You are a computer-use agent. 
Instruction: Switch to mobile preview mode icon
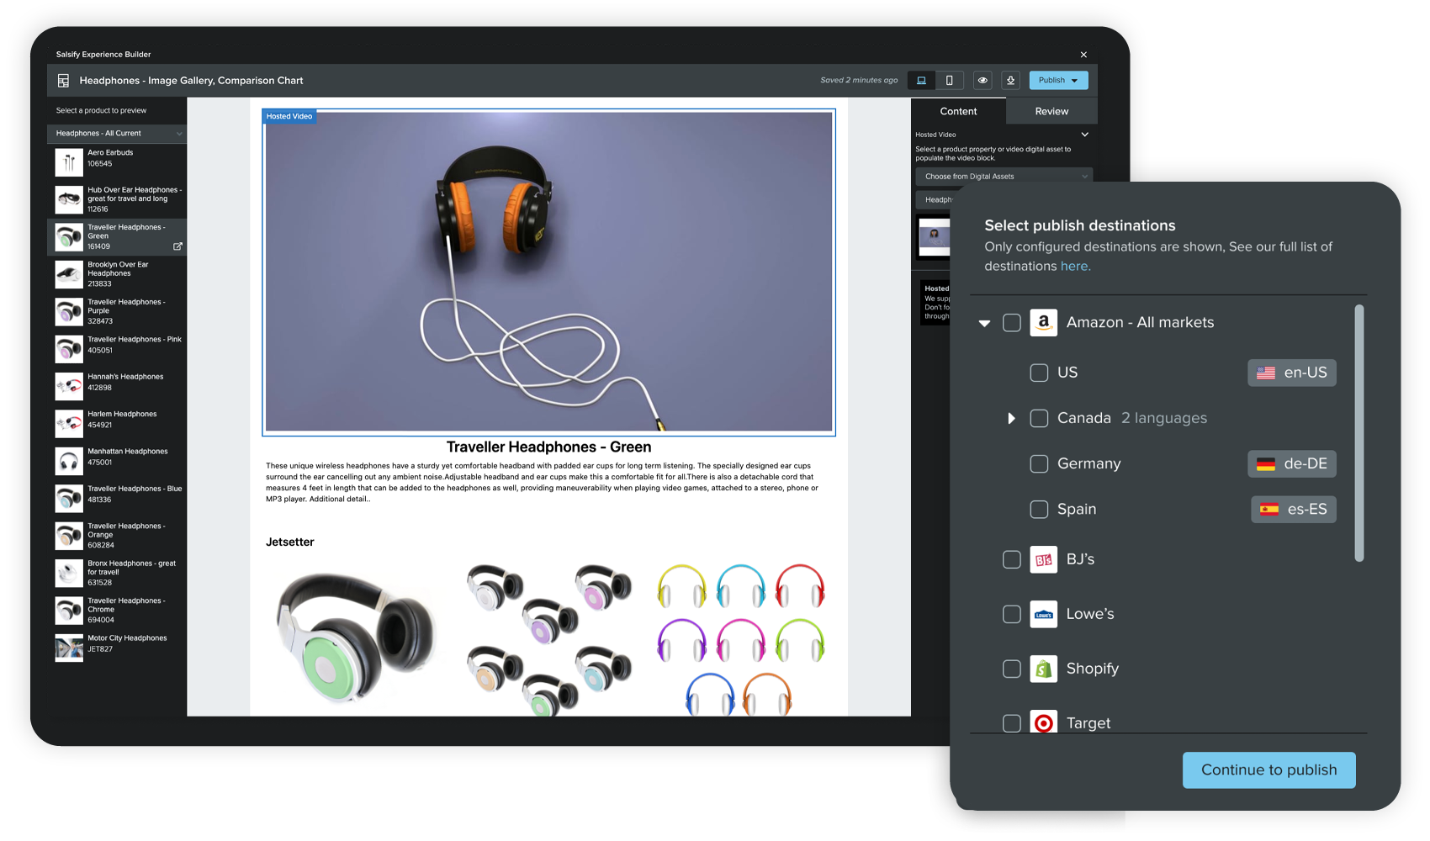point(949,81)
